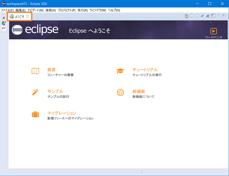Maximize the Eclipse SDK window

pos(210,4)
